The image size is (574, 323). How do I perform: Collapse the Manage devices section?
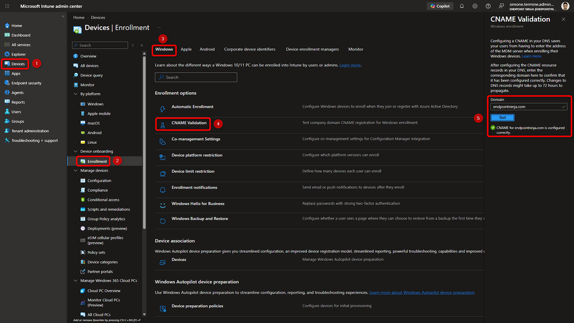tap(76, 170)
